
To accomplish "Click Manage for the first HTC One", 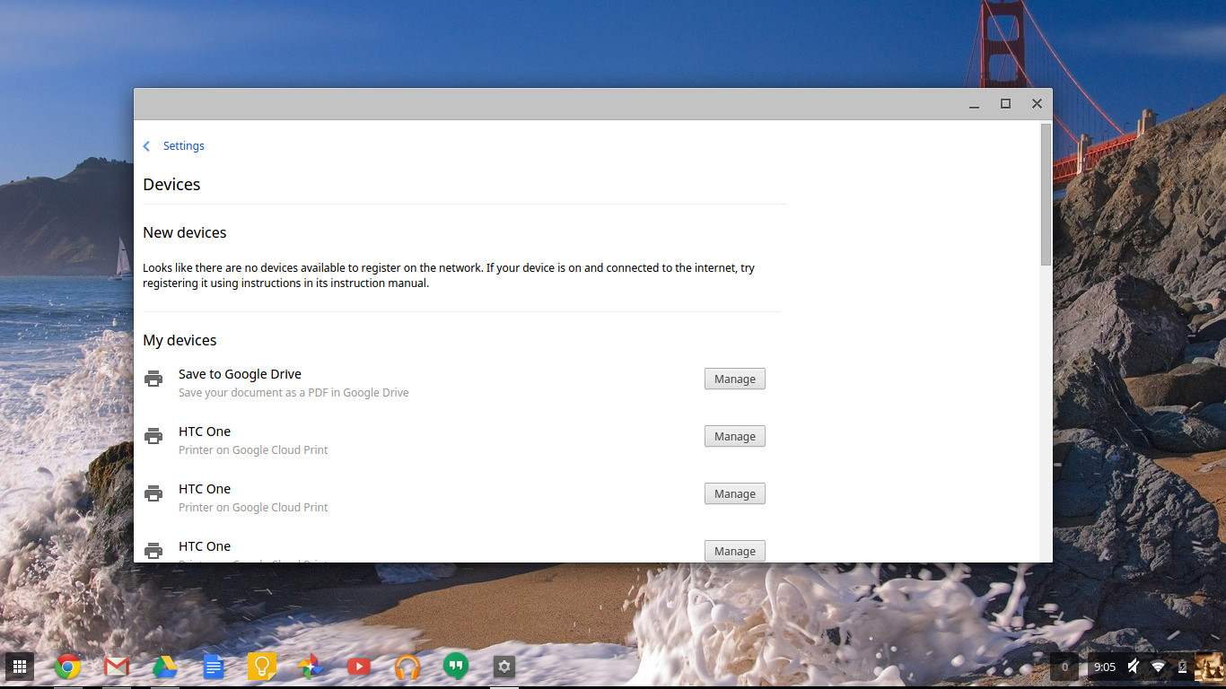I will point(734,437).
